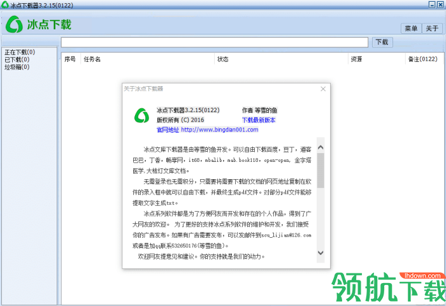The width and height of the screenshot is (446, 306).
Task: Open the 官网地址 bingdian001.com link
Action: coord(207,130)
